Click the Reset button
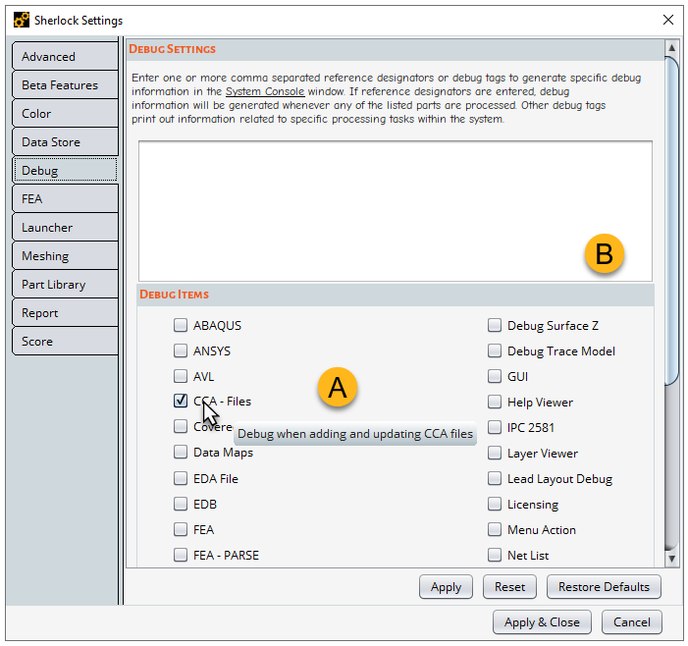Viewport: 688px width, 646px height. click(x=509, y=587)
